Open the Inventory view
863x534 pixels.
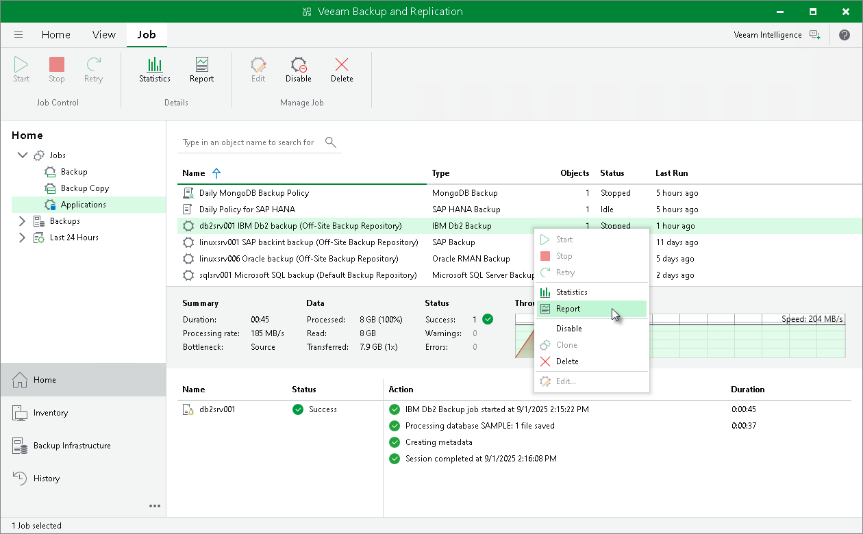tap(51, 413)
